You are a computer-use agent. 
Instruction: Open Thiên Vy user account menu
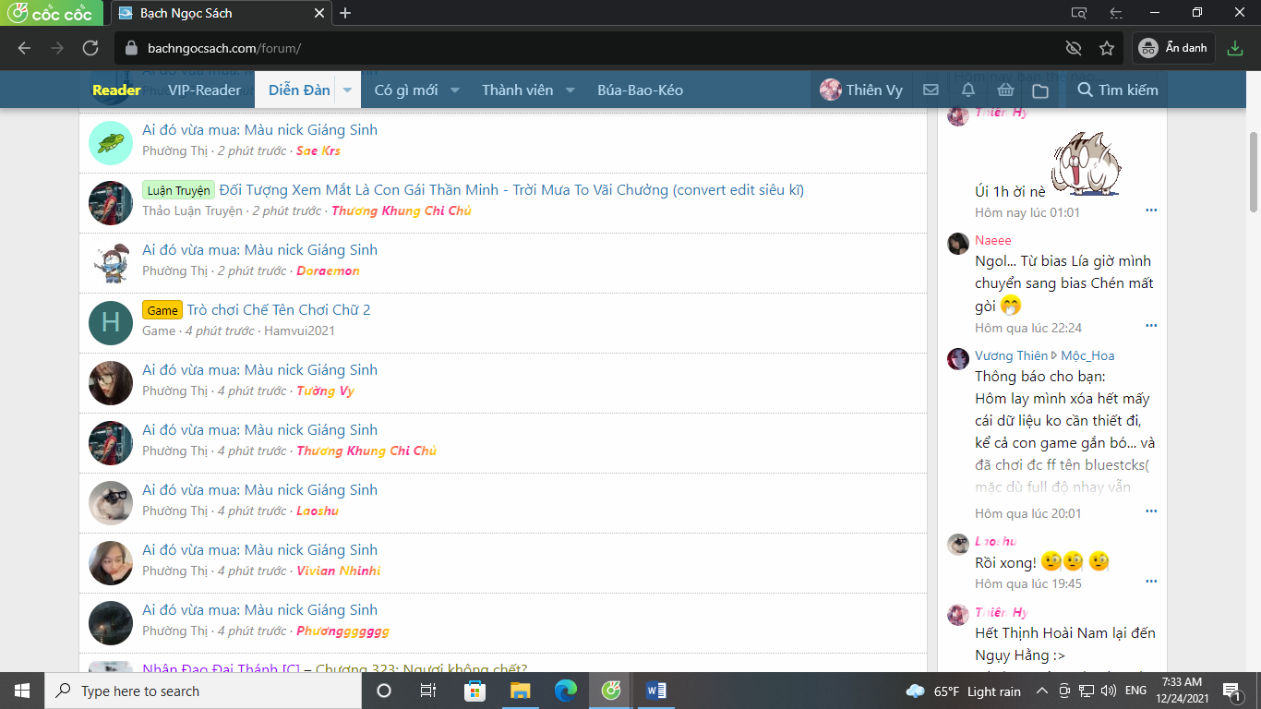pyautogui.click(x=860, y=90)
